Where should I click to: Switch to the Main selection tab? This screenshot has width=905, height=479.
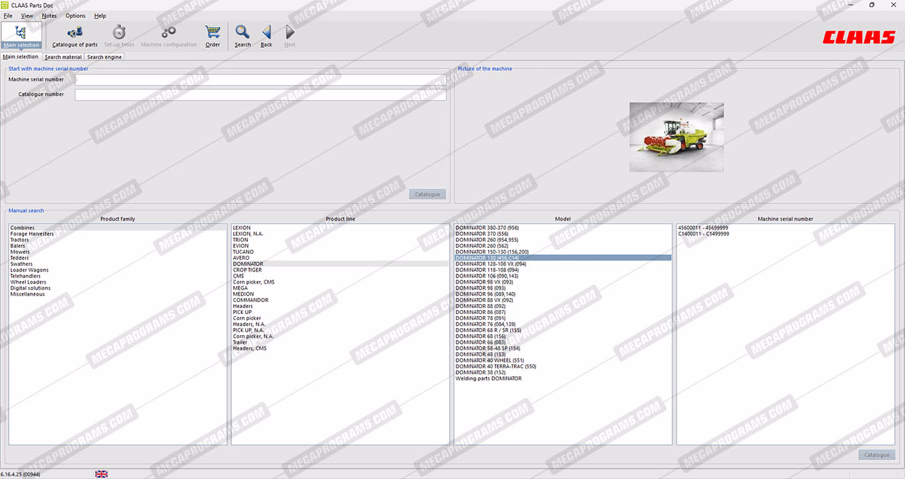[x=21, y=57]
